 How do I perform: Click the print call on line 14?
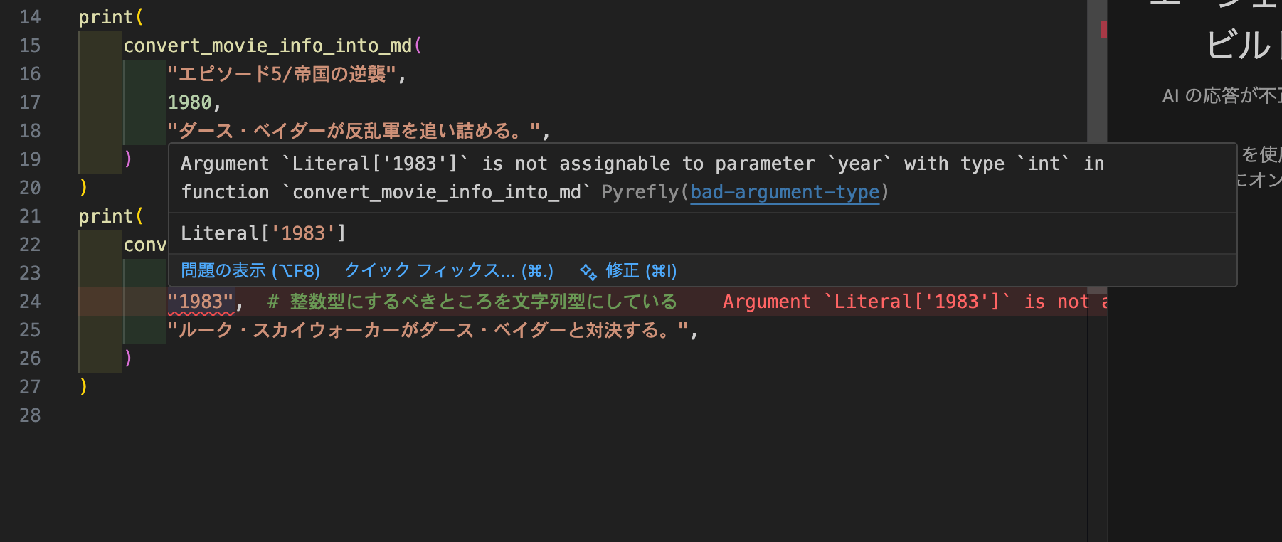105,18
